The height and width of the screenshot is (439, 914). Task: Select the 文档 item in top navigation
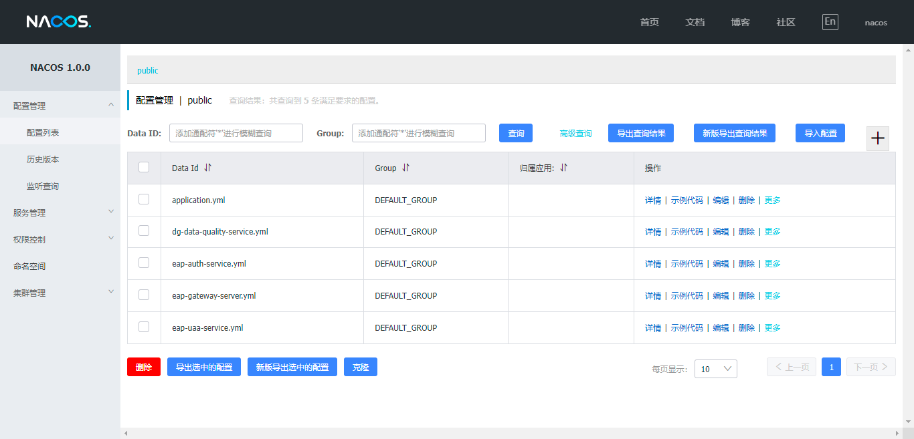tap(695, 22)
